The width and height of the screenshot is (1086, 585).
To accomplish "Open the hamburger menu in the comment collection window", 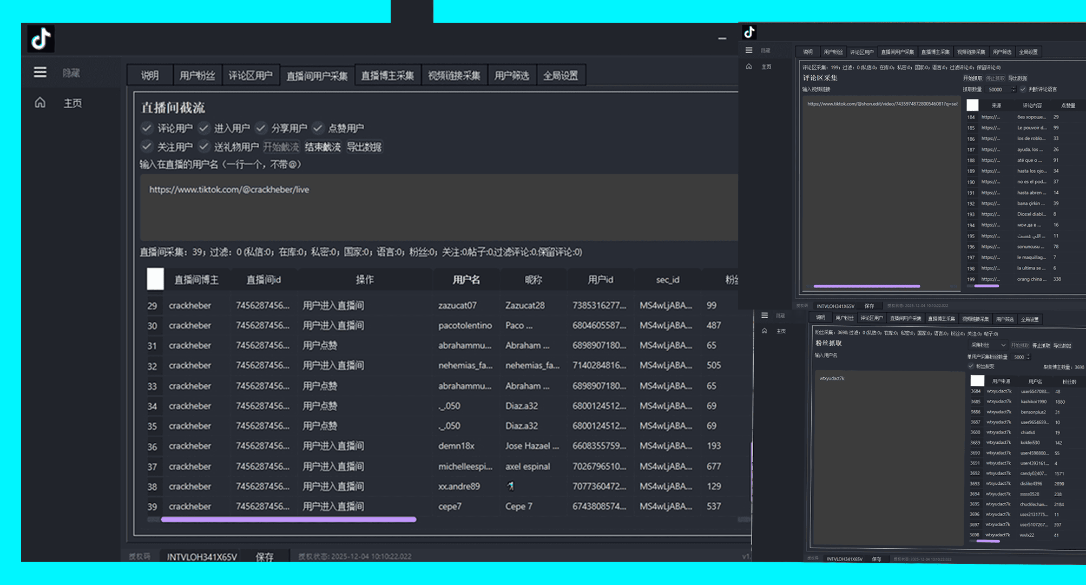I will point(749,50).
